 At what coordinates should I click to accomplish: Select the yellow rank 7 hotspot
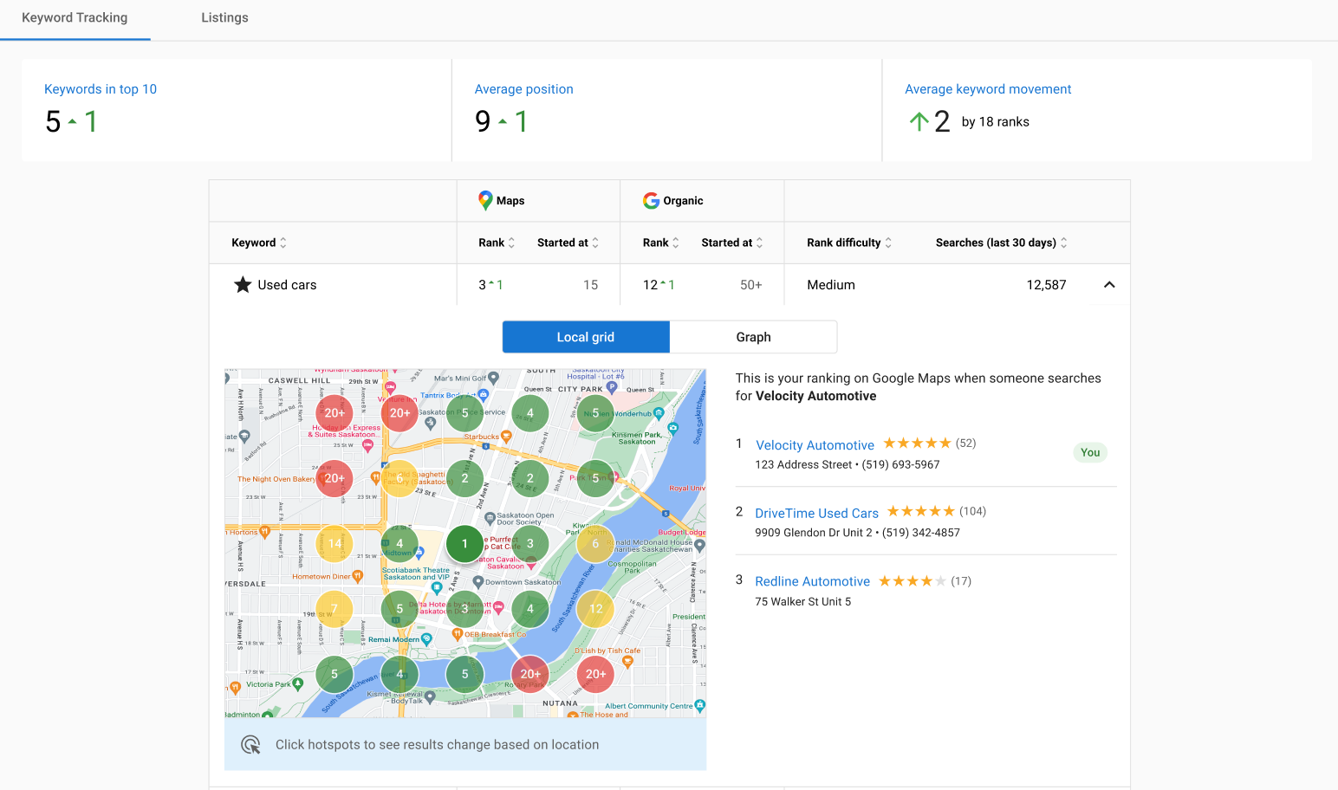coord(334,609)
